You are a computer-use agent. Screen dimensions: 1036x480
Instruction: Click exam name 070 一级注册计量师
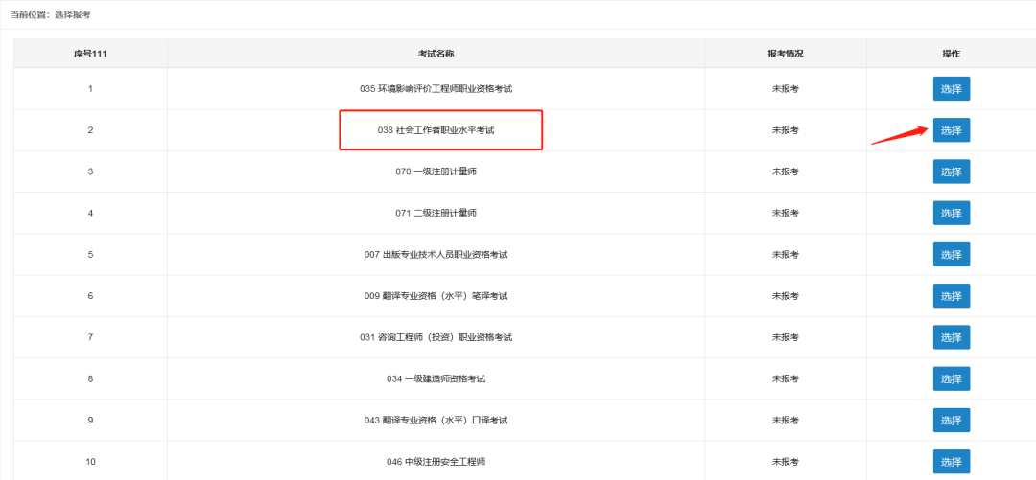click(436, 171)
